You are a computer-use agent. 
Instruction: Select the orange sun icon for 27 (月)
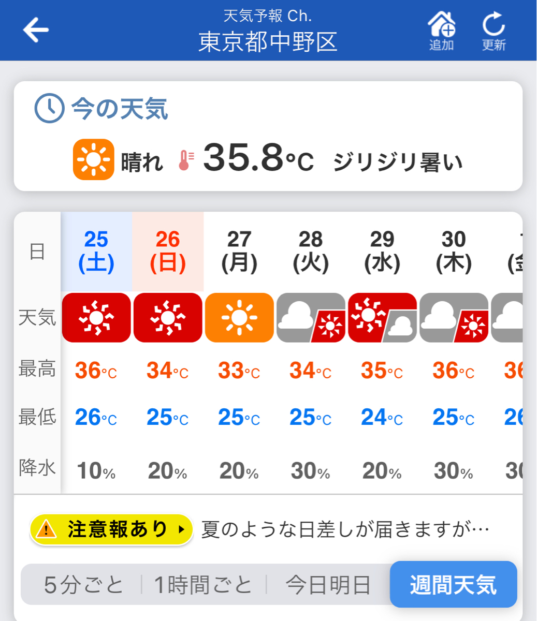click(239, 317)
